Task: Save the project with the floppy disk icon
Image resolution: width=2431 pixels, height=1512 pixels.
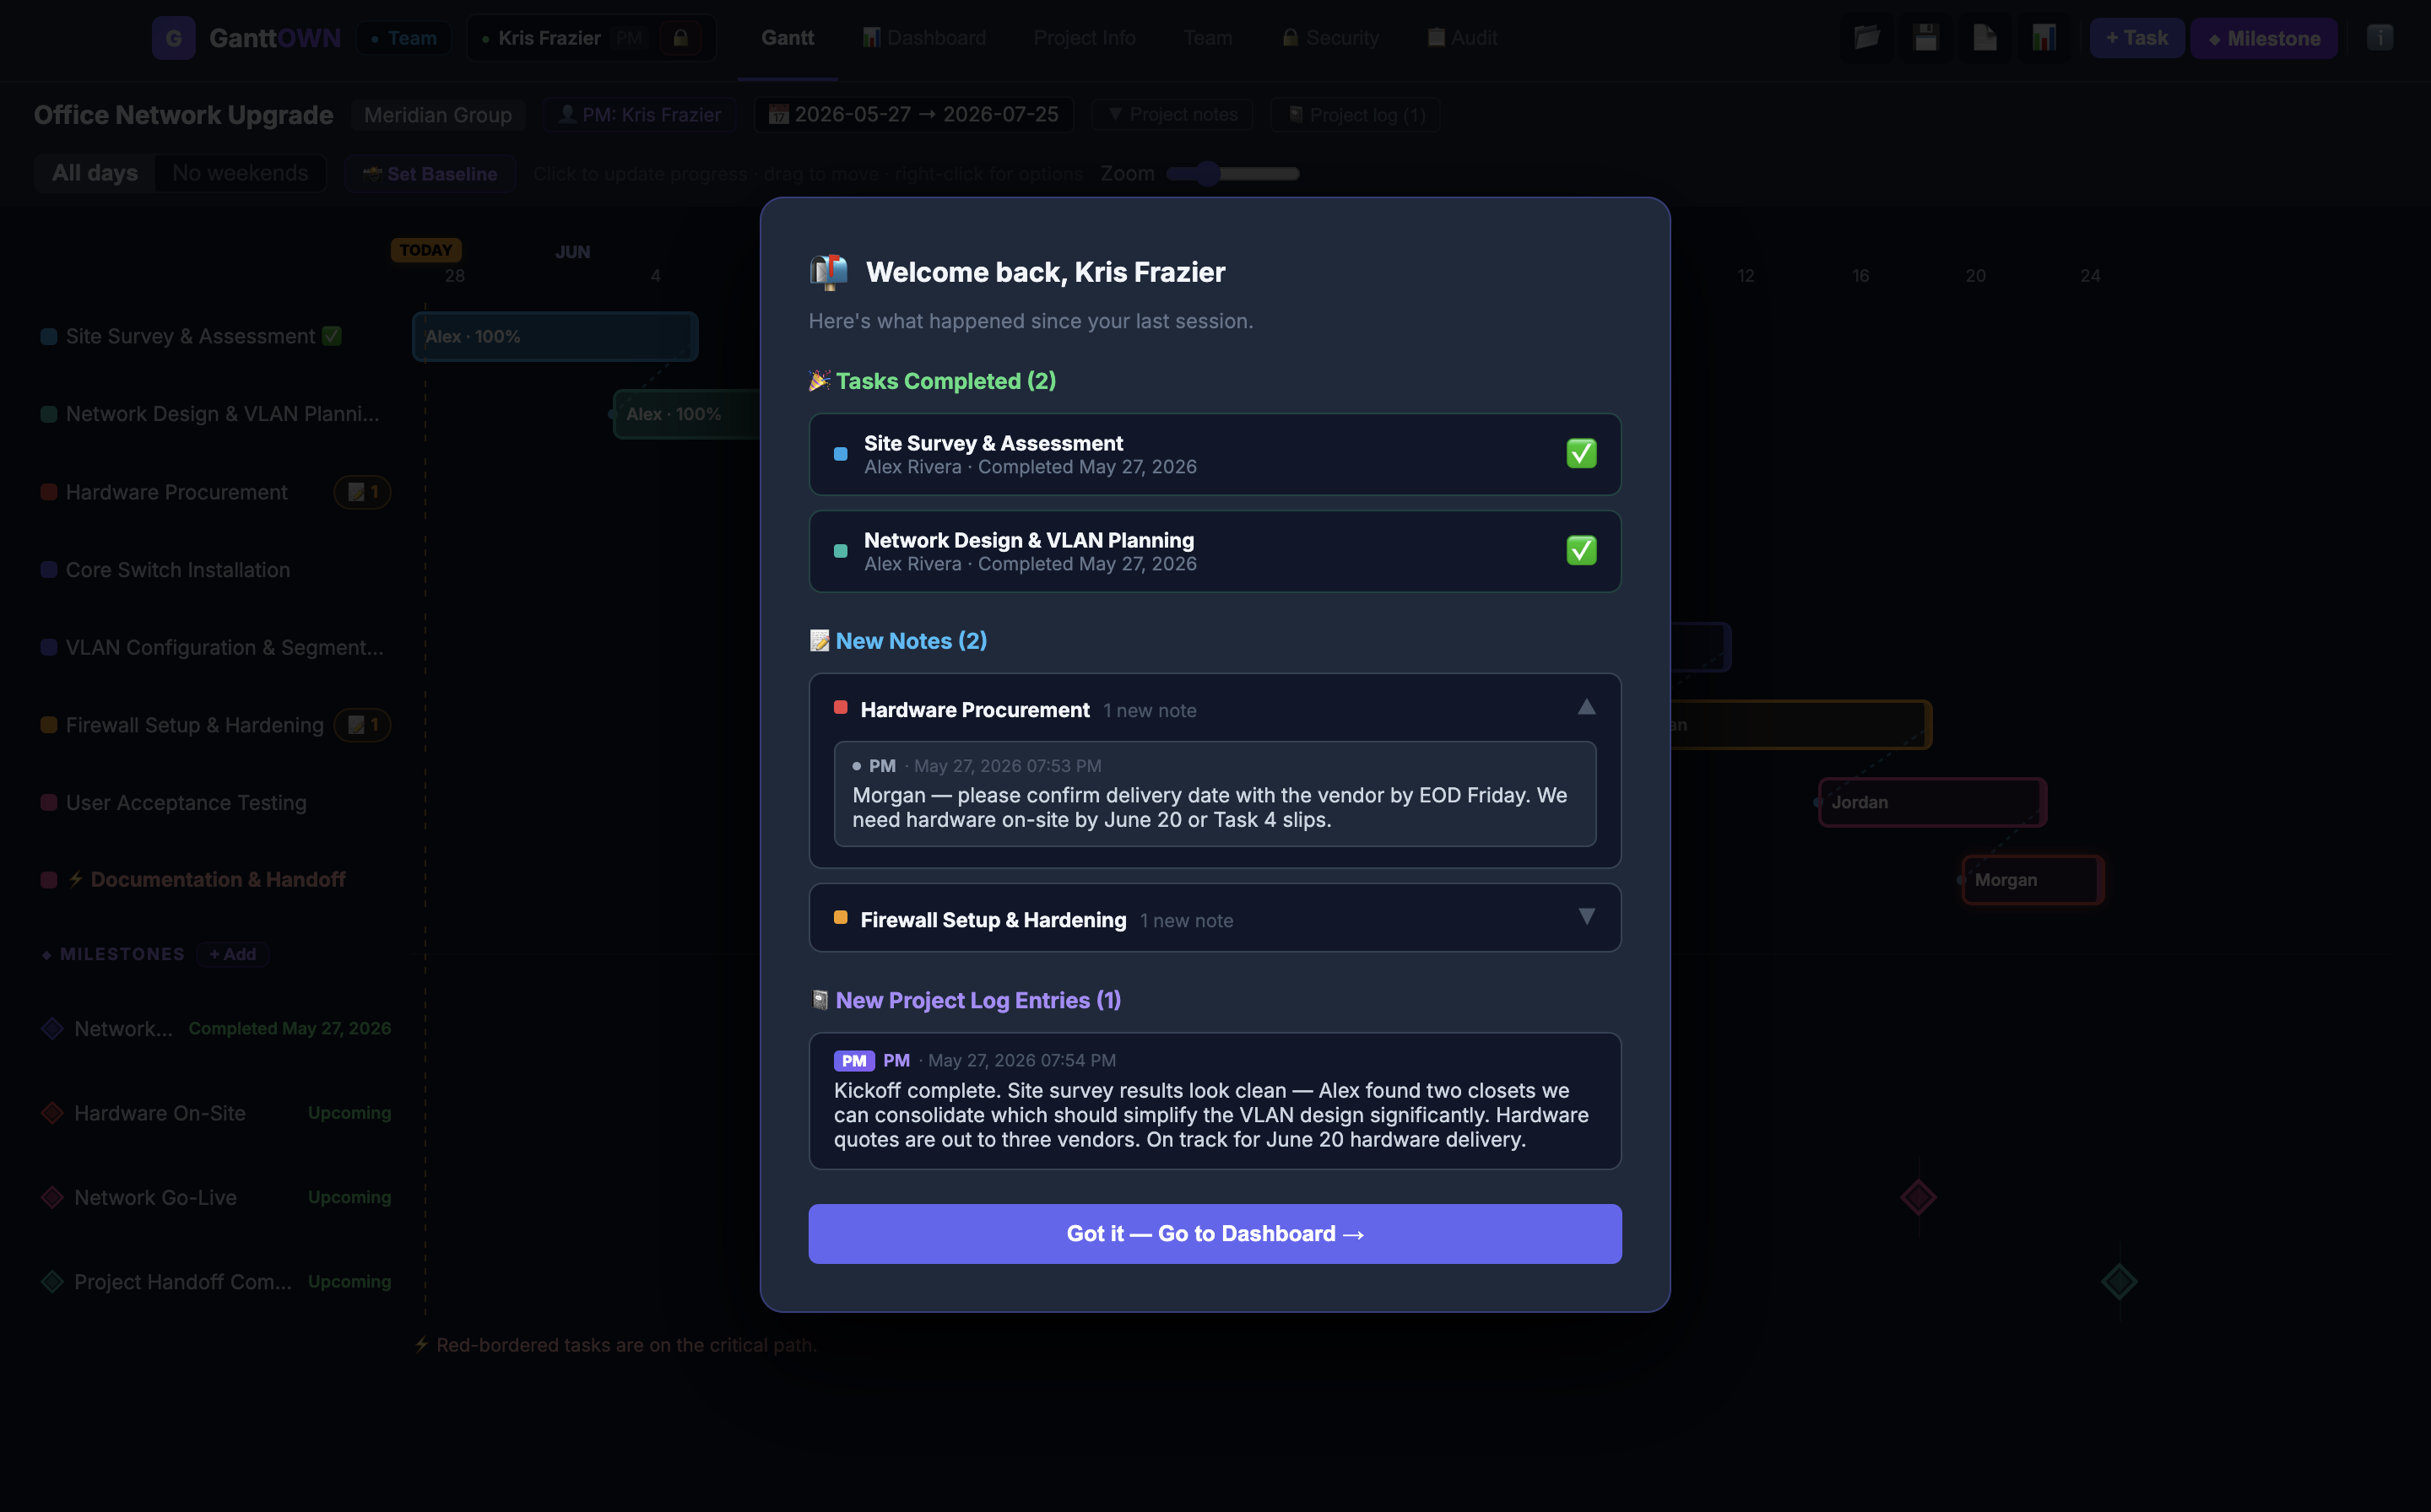Action: click(x=1925, y=38)
